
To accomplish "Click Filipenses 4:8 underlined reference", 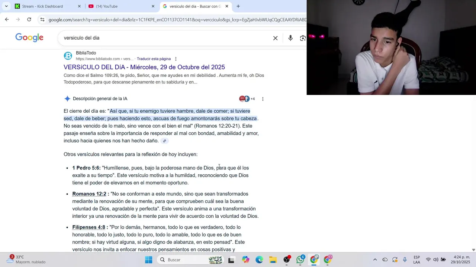I will [x=89, y=227].
